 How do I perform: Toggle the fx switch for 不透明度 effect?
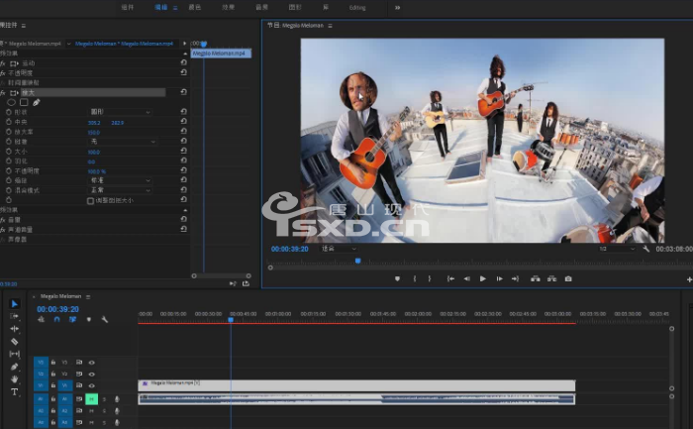tap(3, 73)
